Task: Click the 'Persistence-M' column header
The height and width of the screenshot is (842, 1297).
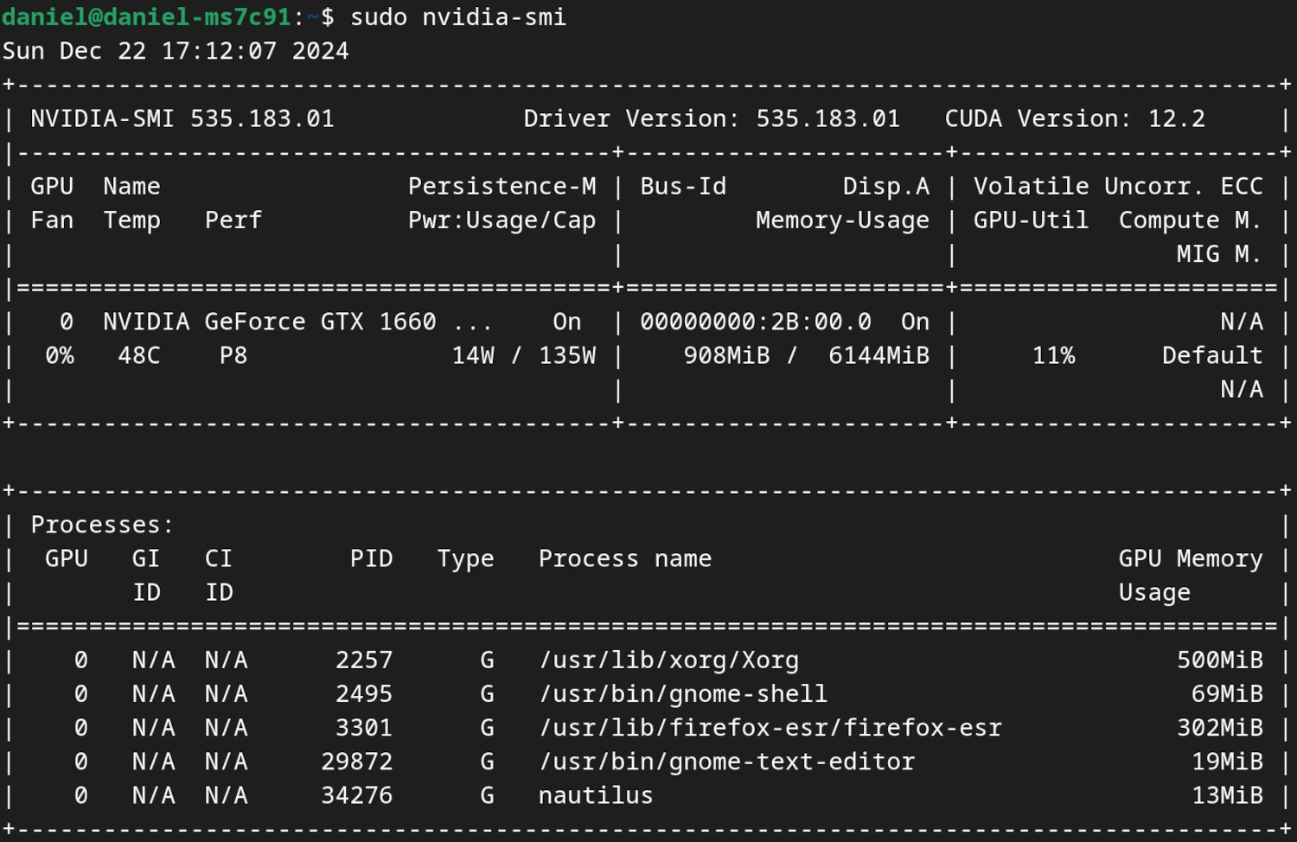Action: pyautogui.click(x=502, y=187)
